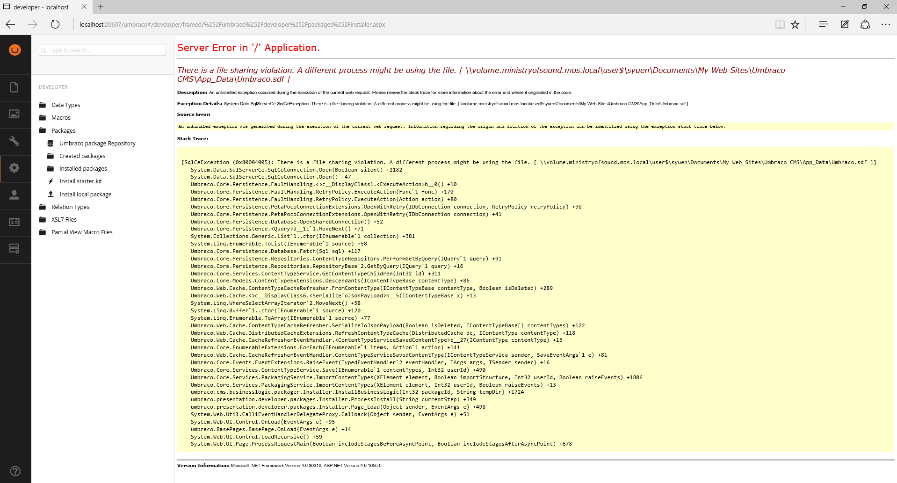Click the Stack Trace label
This screenshot has width=897, height=483.
(192, 139)
